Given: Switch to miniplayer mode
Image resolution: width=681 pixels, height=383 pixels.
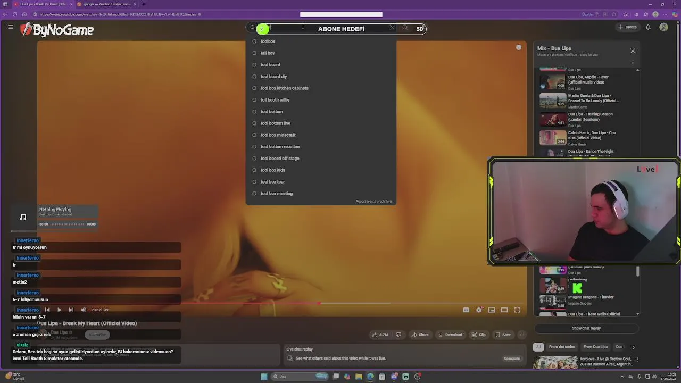Looking at the screenshot, I should [492, 310].
